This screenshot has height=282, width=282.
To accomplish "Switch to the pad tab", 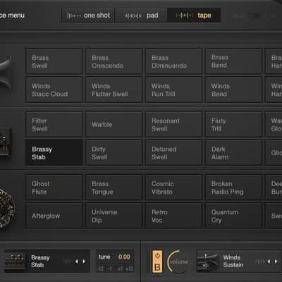I will [141, 16].
